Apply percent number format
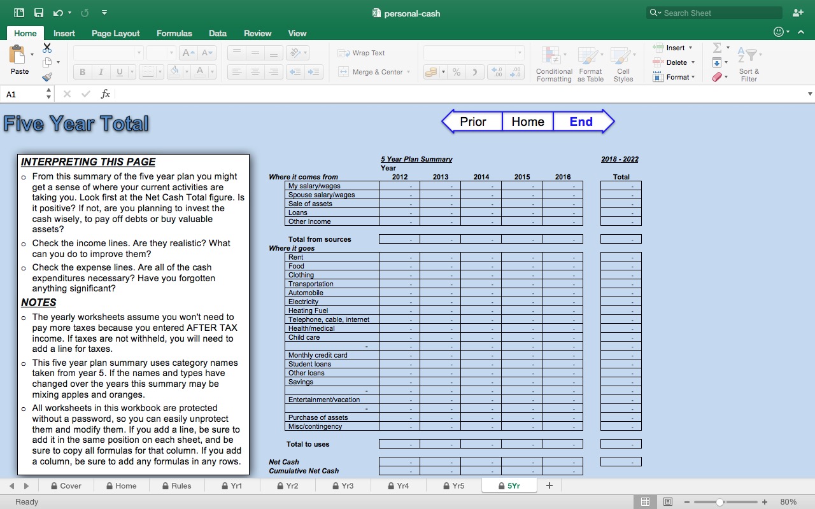 [x=456, y=72]
